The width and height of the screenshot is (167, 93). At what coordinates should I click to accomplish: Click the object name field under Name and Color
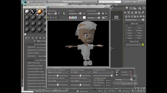click(x=133, y=45)
